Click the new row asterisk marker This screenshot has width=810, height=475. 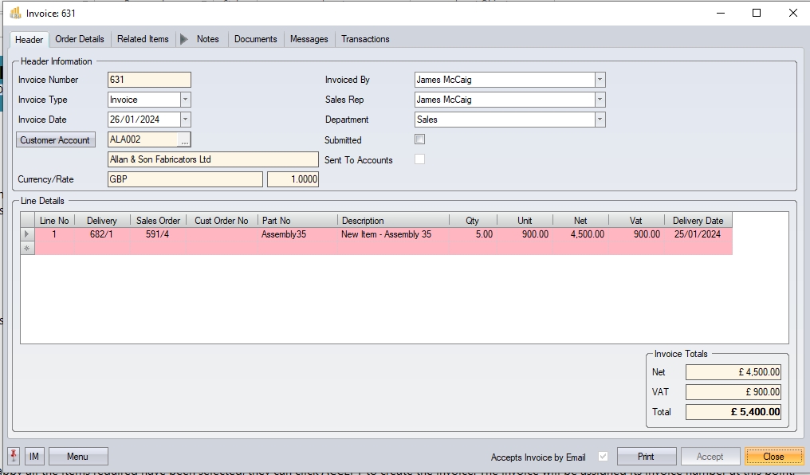coord(28,249)
